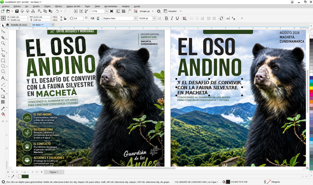The height and width of the screenshot is (185, 313).
Task: Choose the Zoom magnifier tool
Action: (3, 43)
